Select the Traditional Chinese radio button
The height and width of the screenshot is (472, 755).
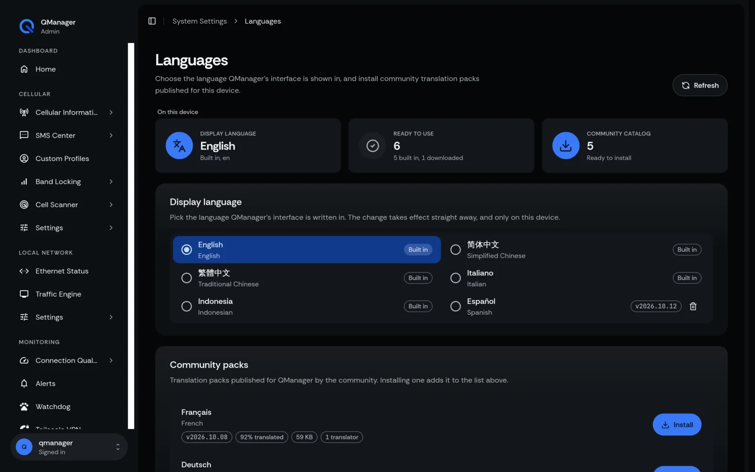tap(187, 278)
